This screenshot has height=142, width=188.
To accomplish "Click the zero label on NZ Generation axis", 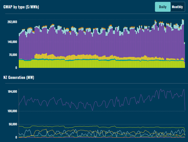I will tap(16, 137).
